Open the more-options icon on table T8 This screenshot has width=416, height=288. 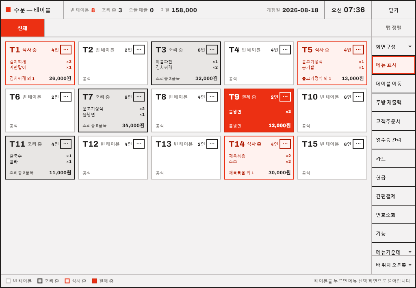[212, 97]
